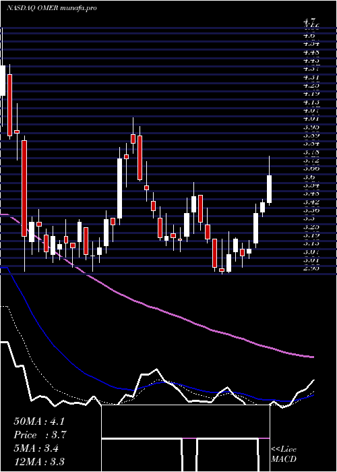The image size is (337, 472).
Task: Click the 3.3 price axis label
Action: (x=309, y=218)
